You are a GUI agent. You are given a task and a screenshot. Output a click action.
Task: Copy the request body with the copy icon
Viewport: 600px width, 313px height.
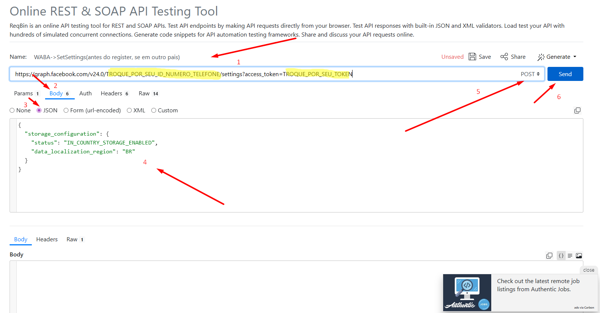(x=577, y=110)
